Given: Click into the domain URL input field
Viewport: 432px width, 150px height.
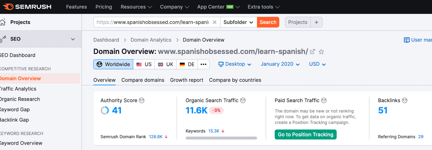Looking at the screenshot, I should pos(153,22).
